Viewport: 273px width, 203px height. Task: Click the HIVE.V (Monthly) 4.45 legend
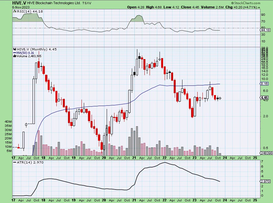pyautogui.click(x=37, y=49)
